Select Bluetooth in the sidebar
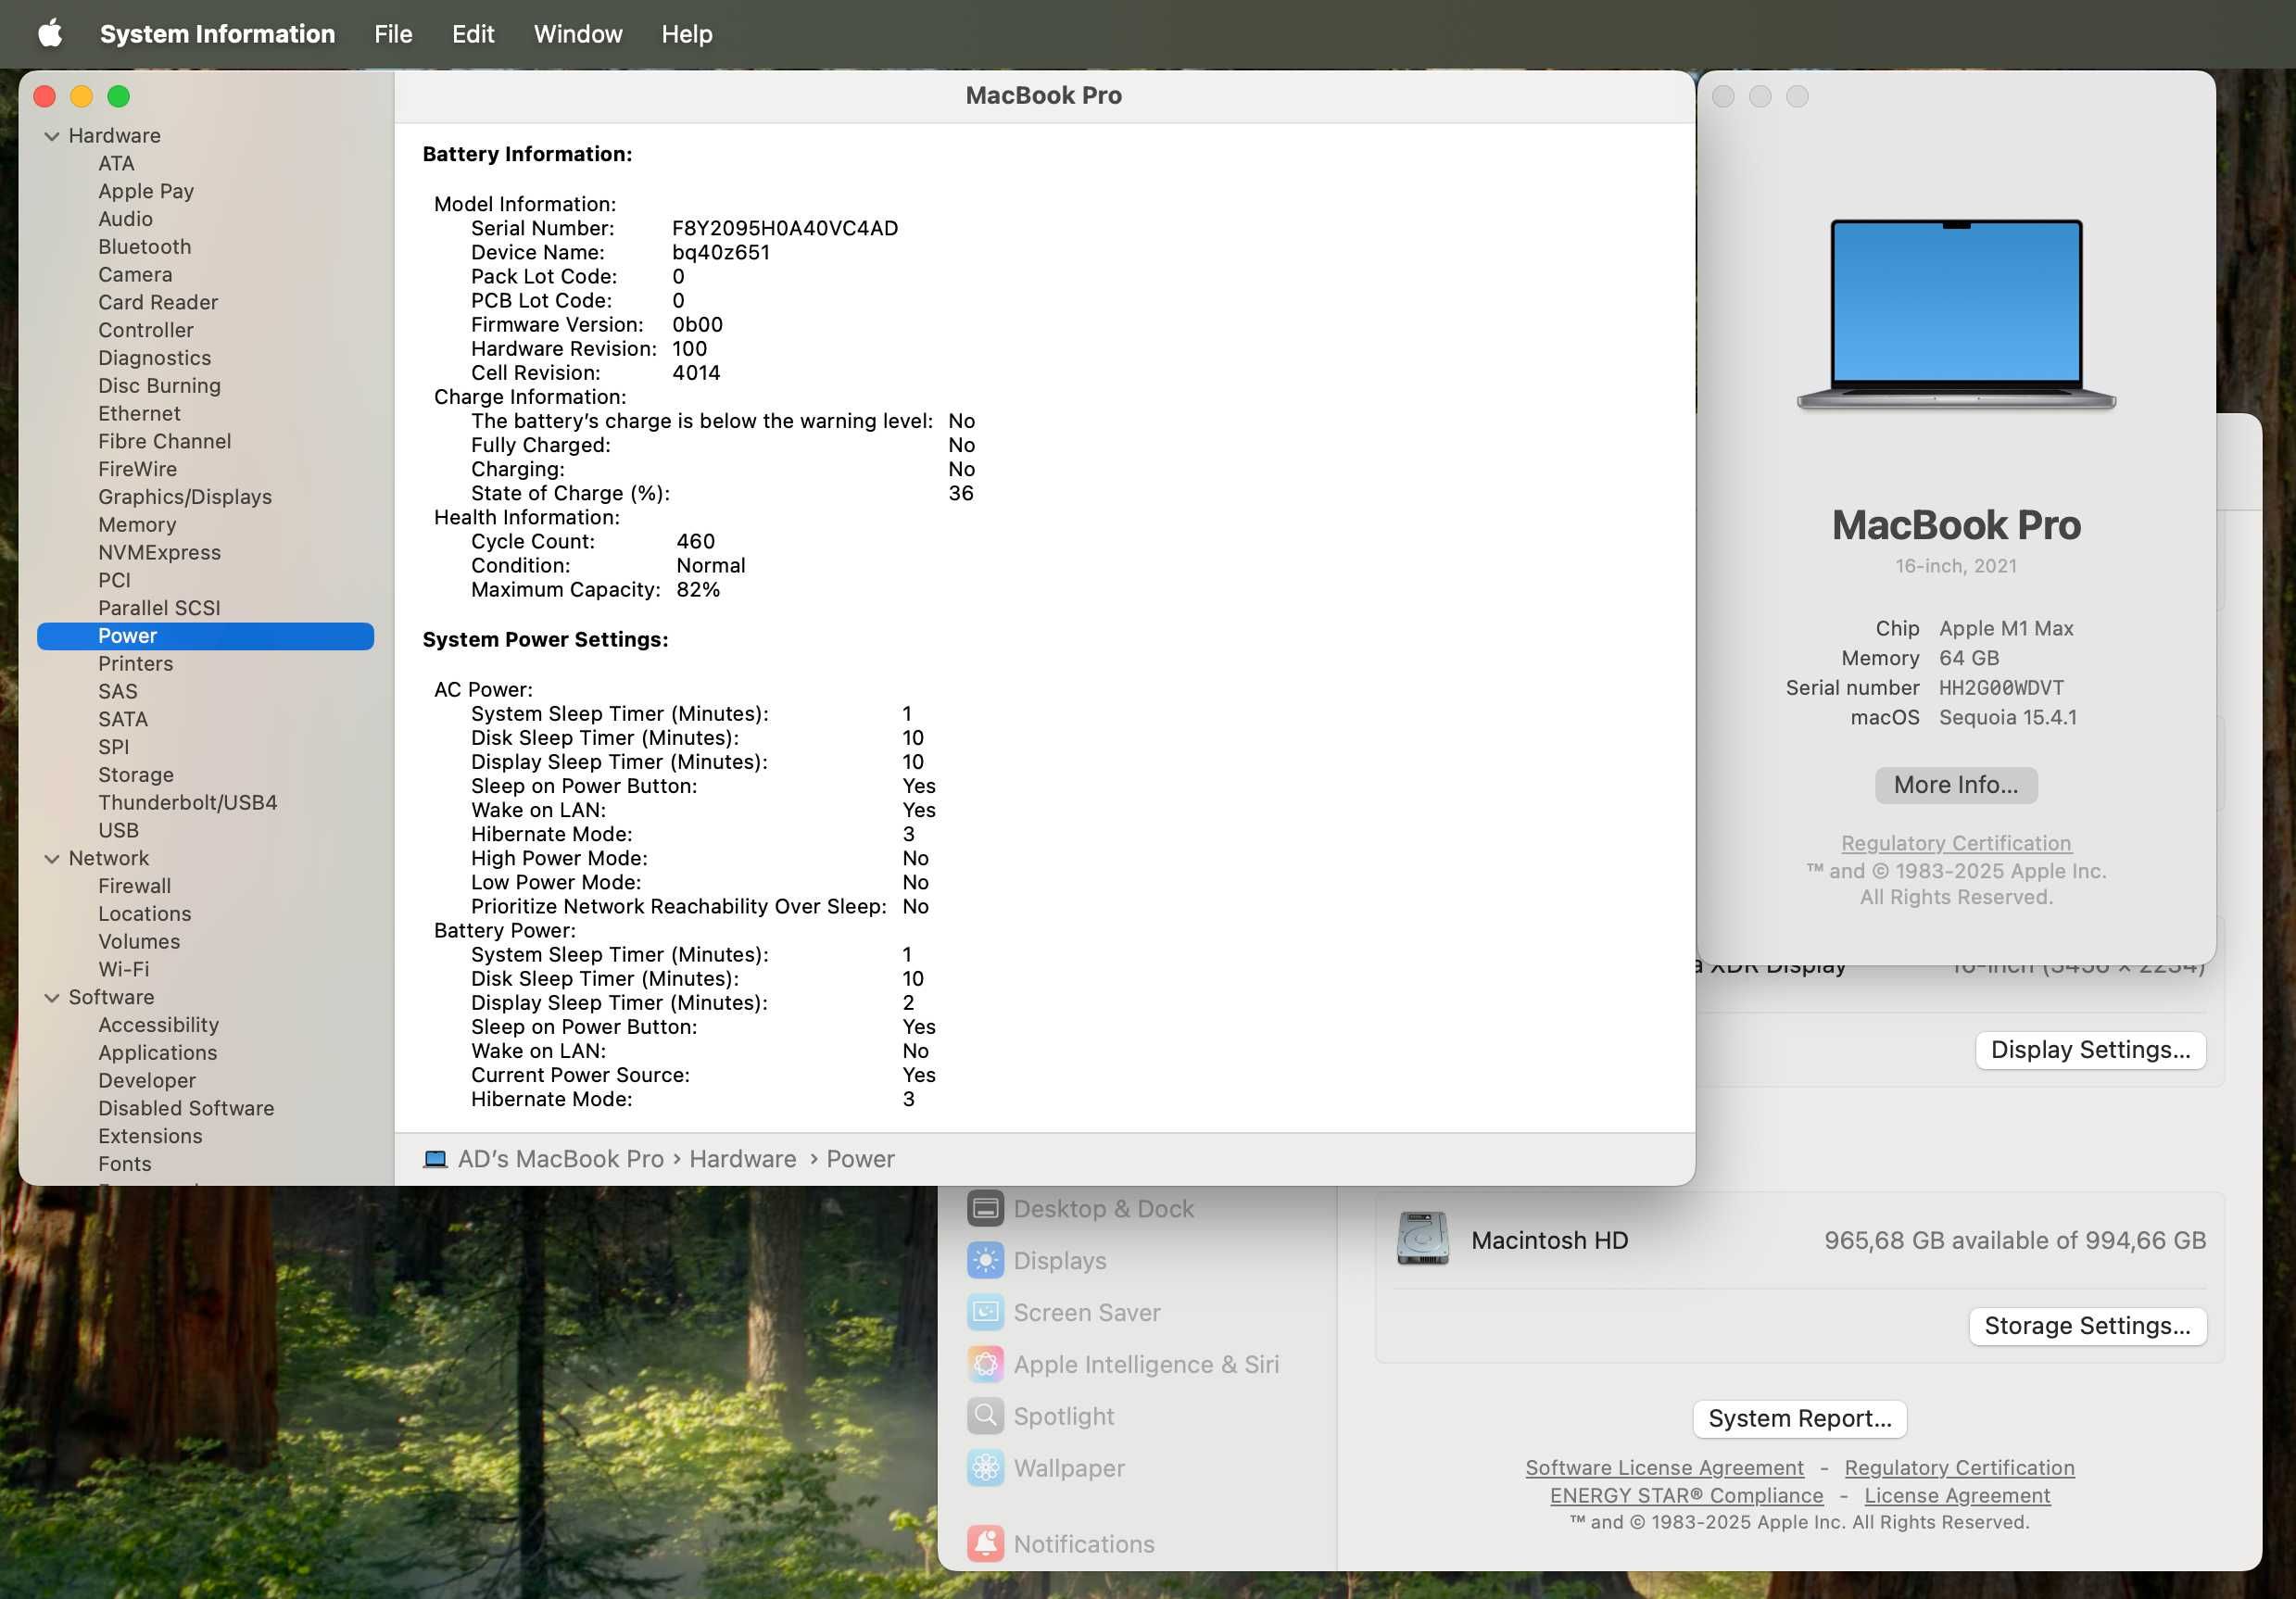Image resolution: width=2296 pixels, height=1599 pixels. 144,247
